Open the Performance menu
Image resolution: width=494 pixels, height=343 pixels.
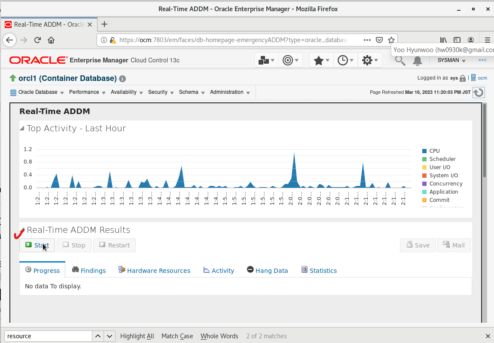pos(87,92)
